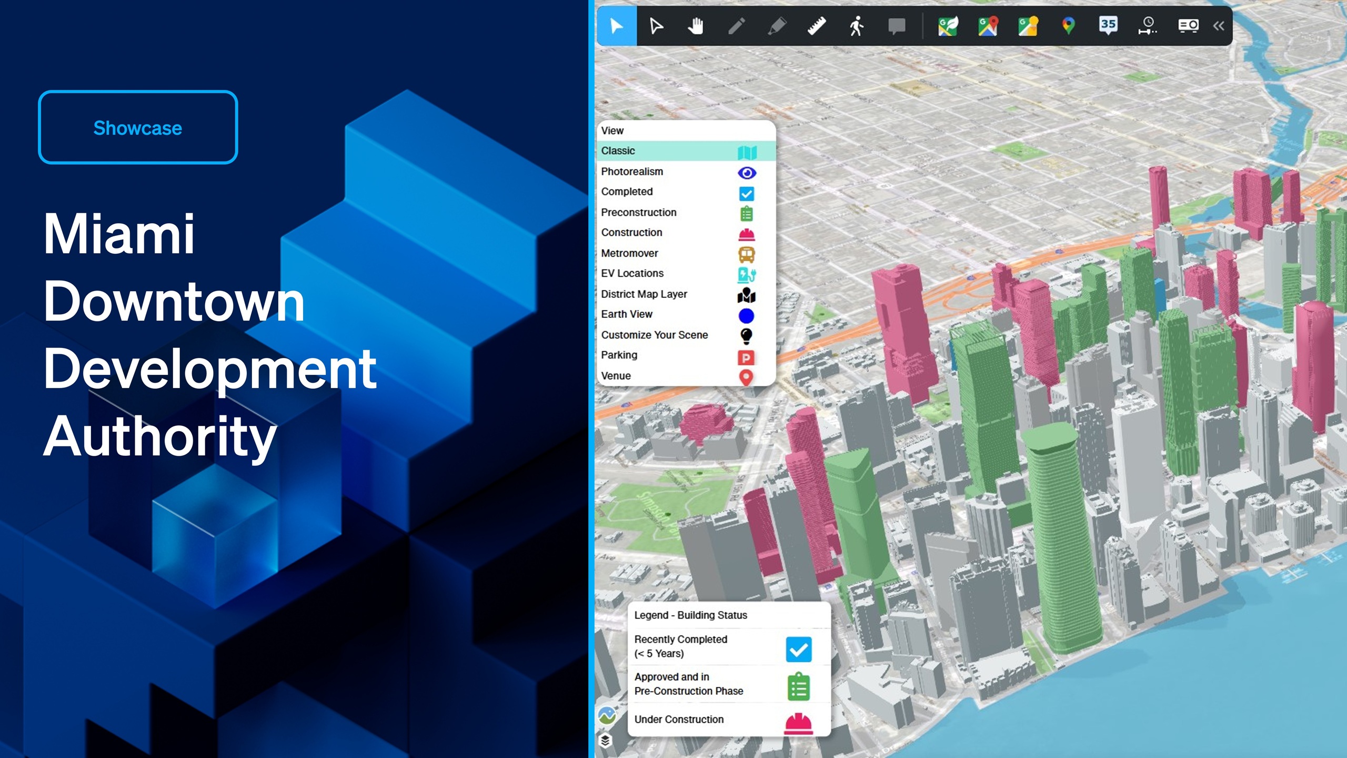Open the stacked layers icon

(606, 740)
